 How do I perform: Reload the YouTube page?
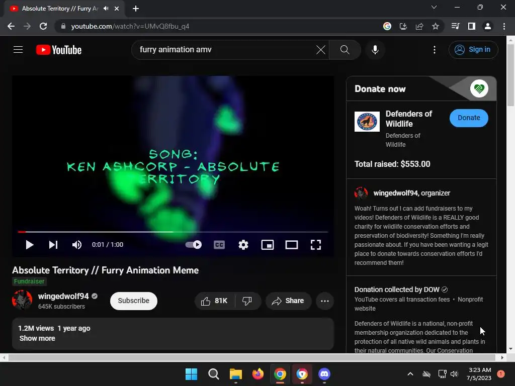(x=43, y=26)
